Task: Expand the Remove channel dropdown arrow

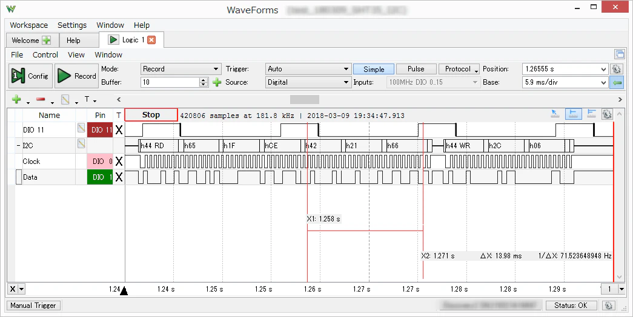Action: 52,102
